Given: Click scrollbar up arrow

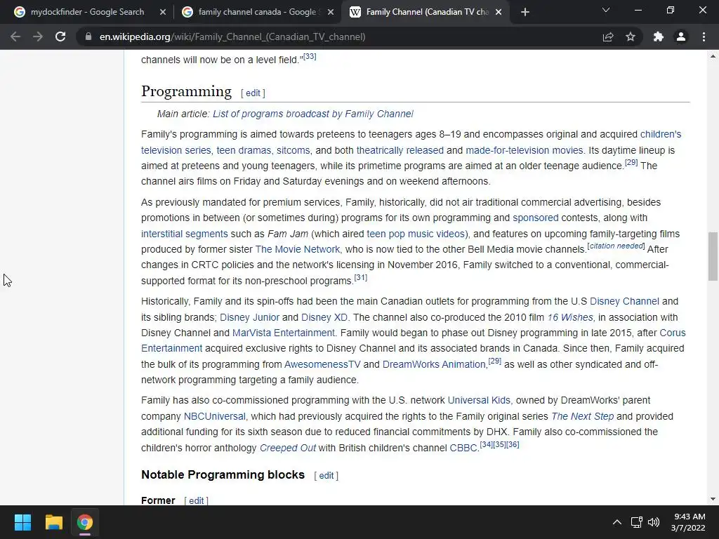Looking at the screenshot, I should [x=713, y=56].
